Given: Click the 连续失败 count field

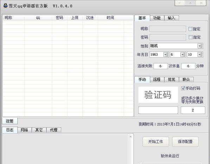Looking at the screenshot, I should click(x=160, y=66).
